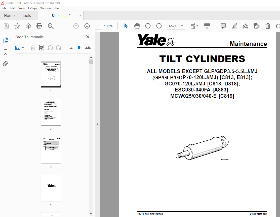Click the thumbnails scrollbar thumb
280x217 pixels.
[x=91, y=61]
